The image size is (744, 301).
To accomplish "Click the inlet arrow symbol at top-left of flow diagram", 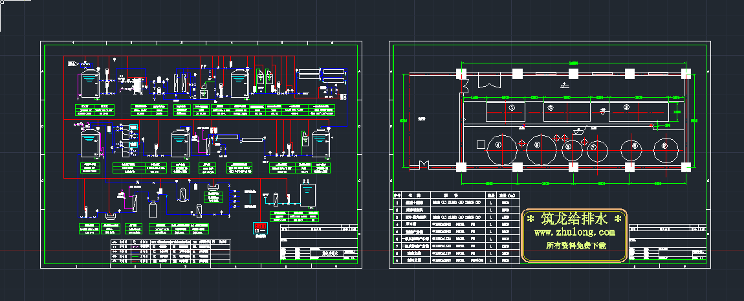I will [x=73, y=64].
